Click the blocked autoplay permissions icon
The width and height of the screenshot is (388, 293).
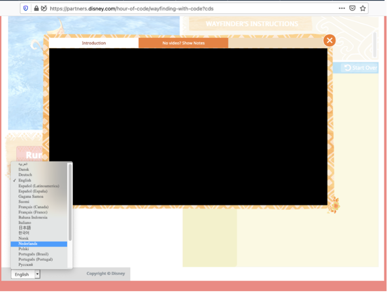pyautogui.click(x=44, y=8)
